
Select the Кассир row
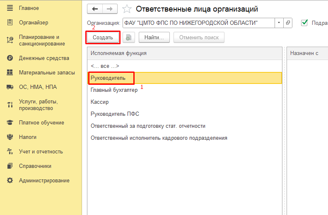click(185, 102)
